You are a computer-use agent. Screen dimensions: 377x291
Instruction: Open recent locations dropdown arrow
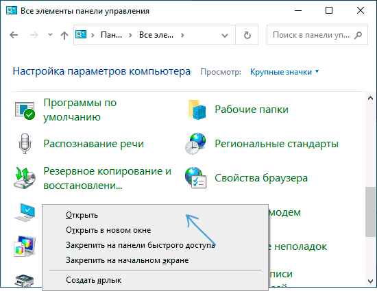[50, 34]
